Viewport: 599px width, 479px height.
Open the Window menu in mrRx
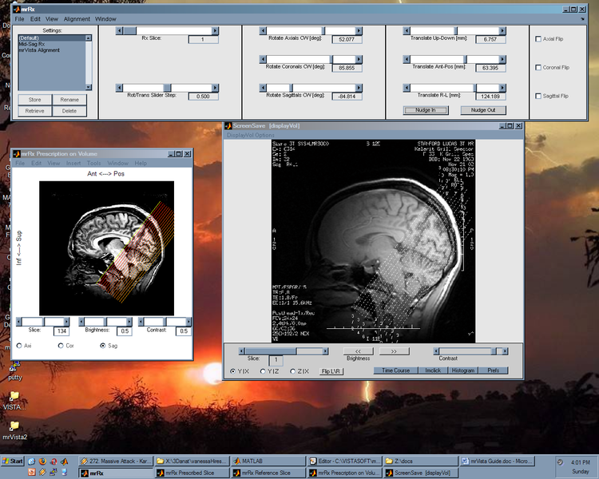pyautogui.click(x=105, y=18)
